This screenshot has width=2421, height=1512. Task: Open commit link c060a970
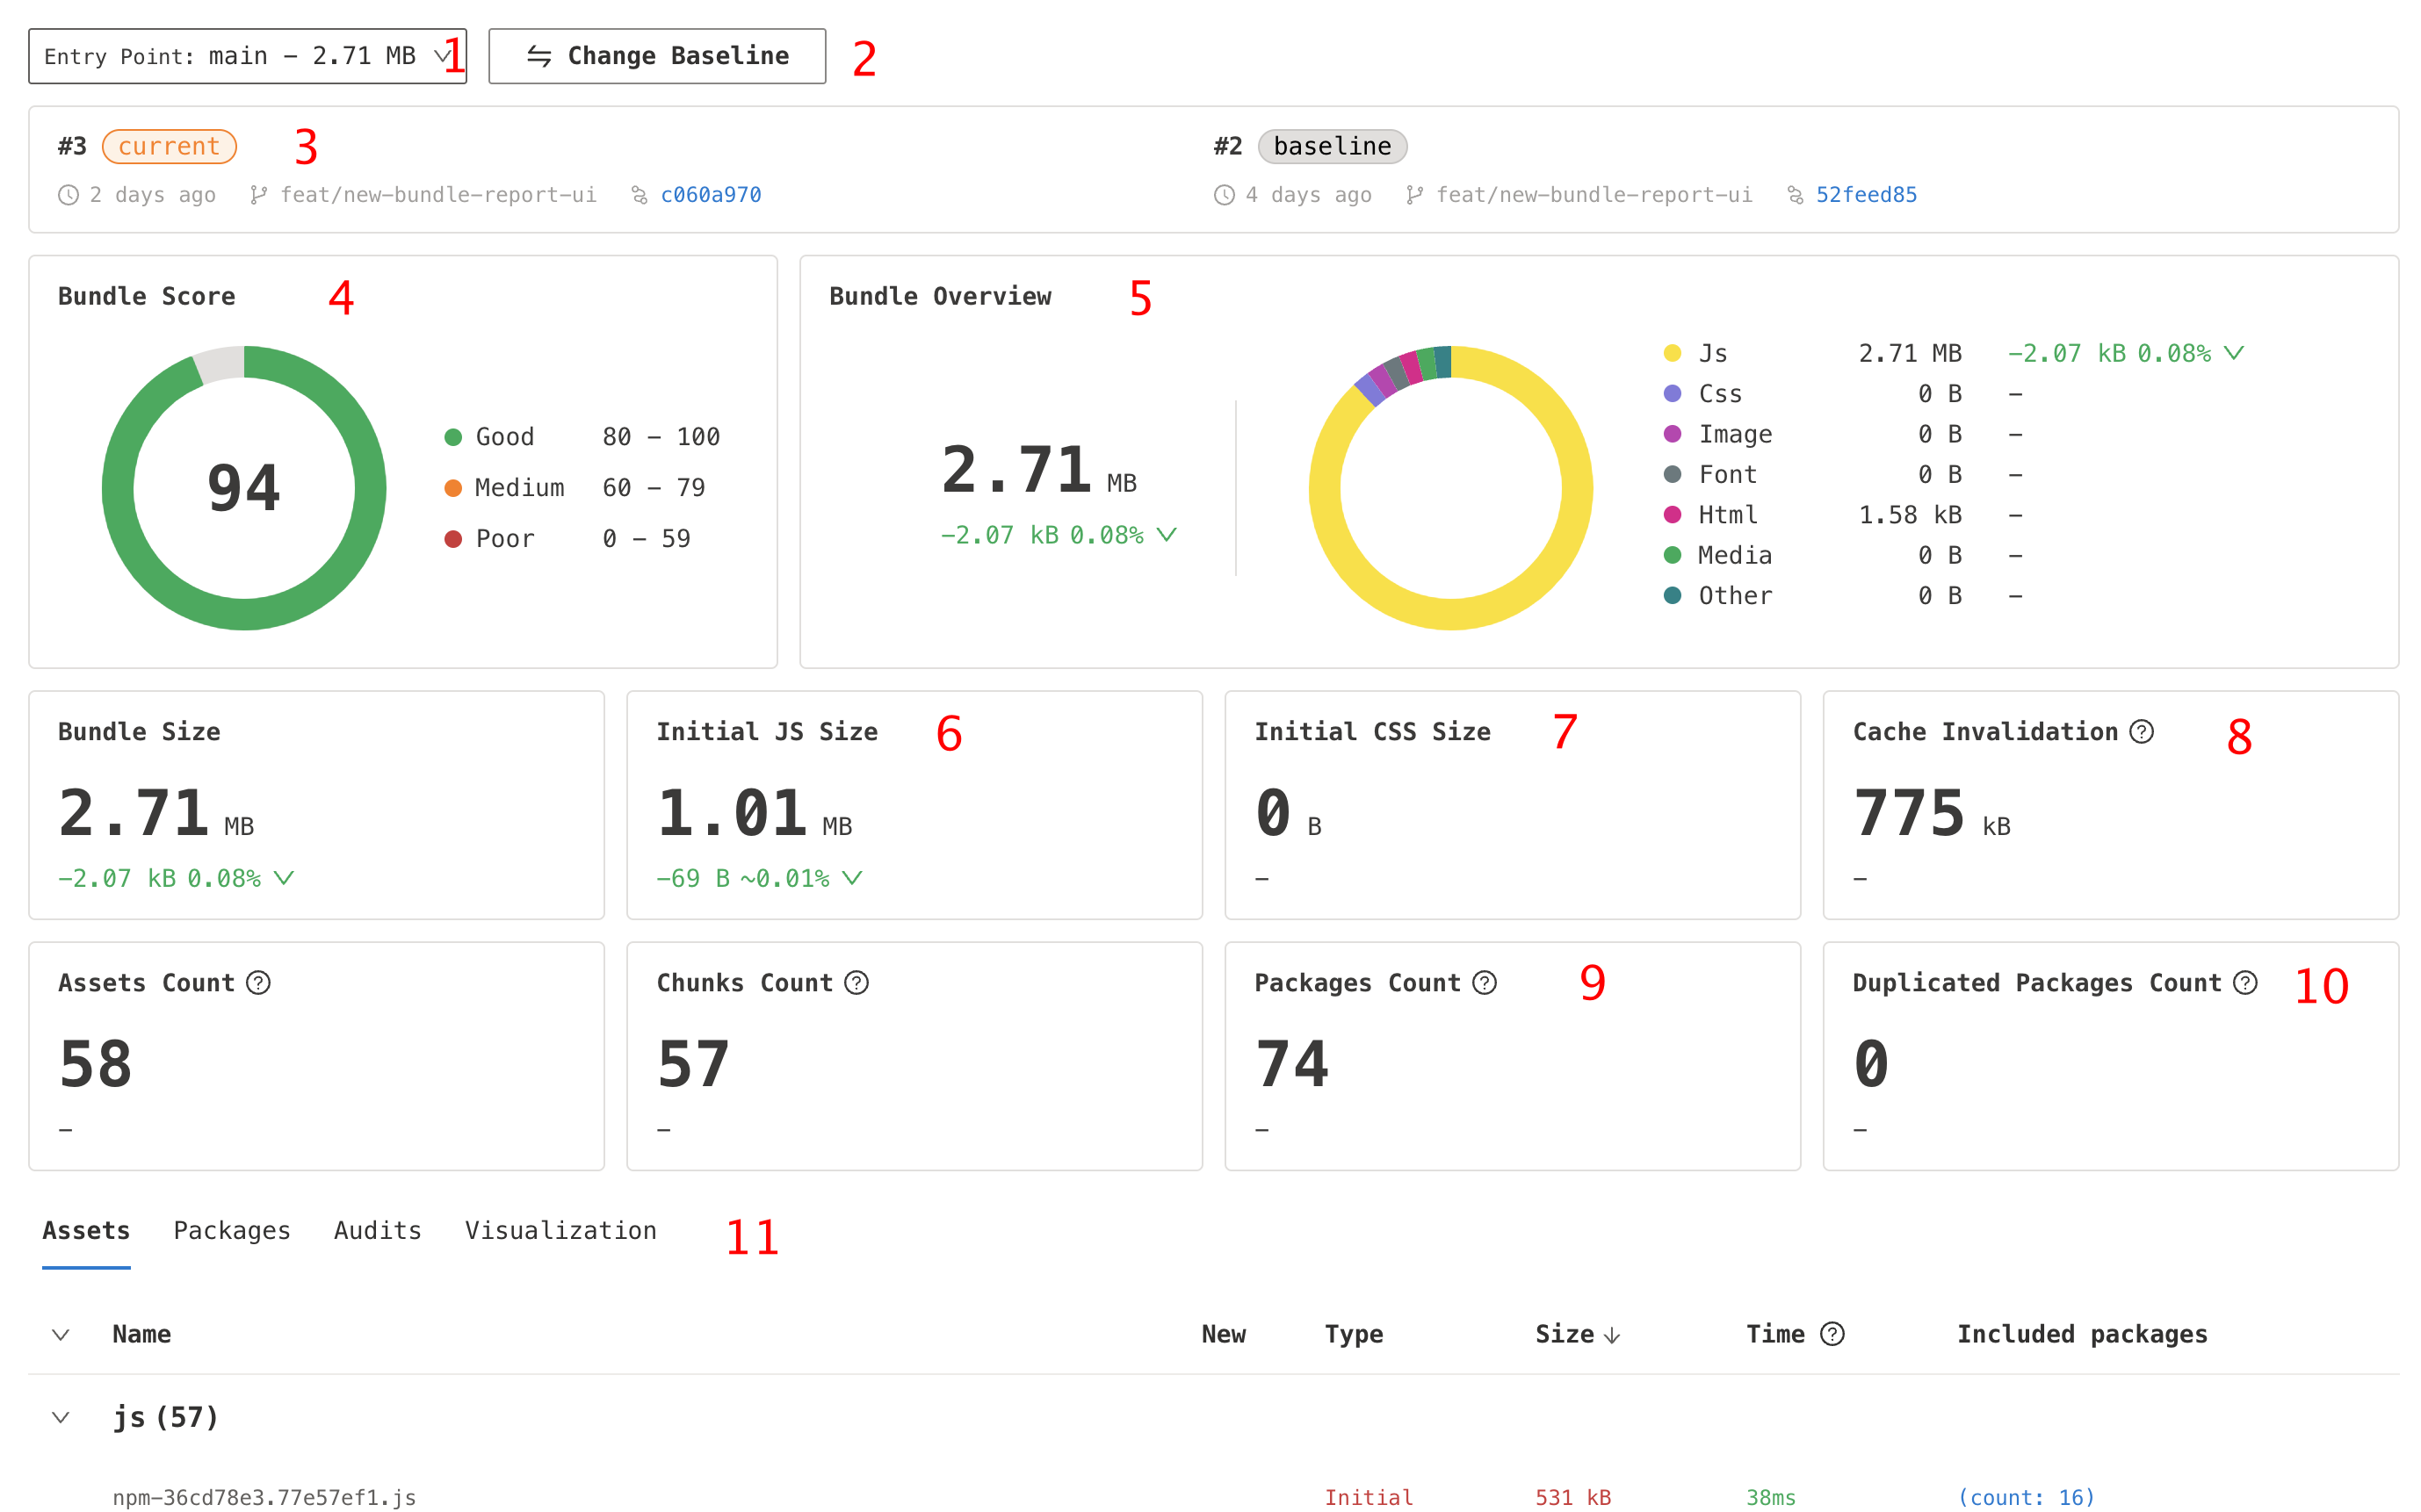point(711,195)
